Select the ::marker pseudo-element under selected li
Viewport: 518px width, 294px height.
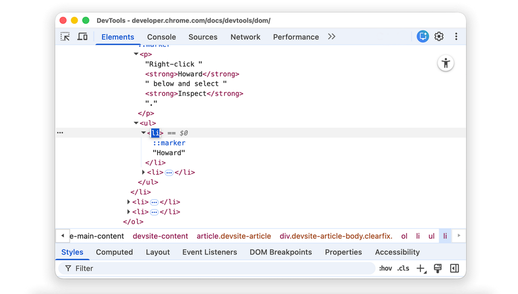(169, 143)
